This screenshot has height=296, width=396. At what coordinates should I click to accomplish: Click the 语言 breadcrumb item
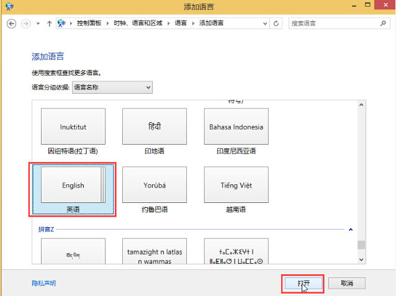(x=180, y=24)
